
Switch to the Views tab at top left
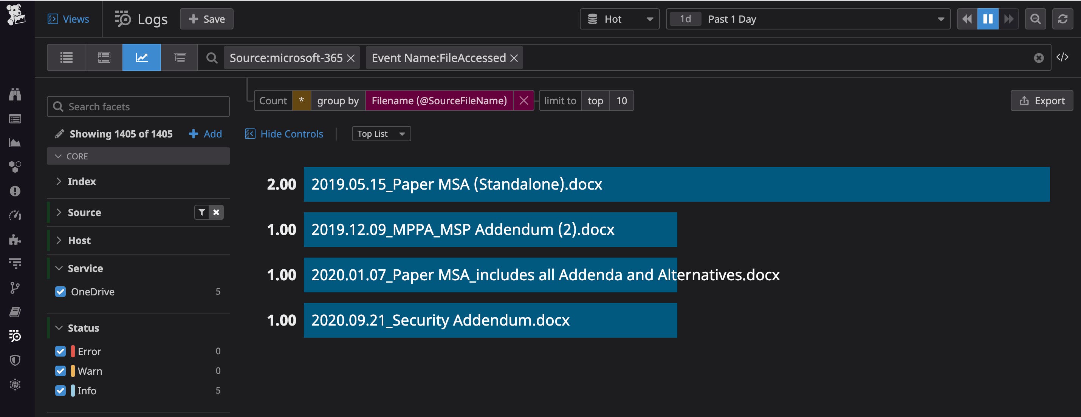(69, 19)
